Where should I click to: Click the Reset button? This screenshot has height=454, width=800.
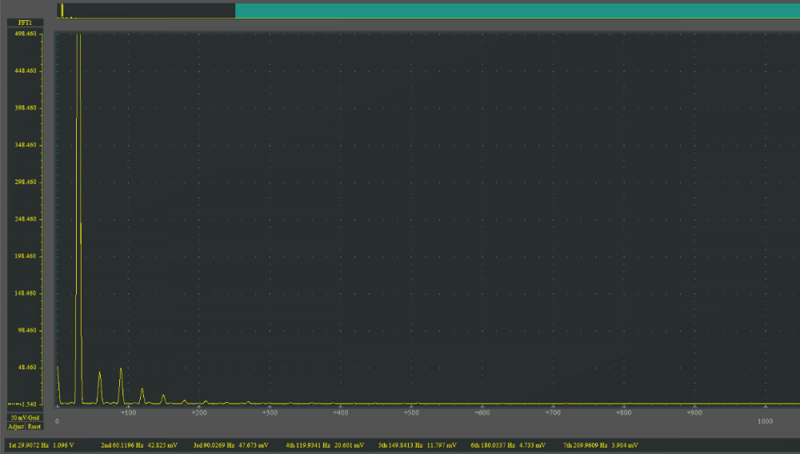(x=34, y=427)
